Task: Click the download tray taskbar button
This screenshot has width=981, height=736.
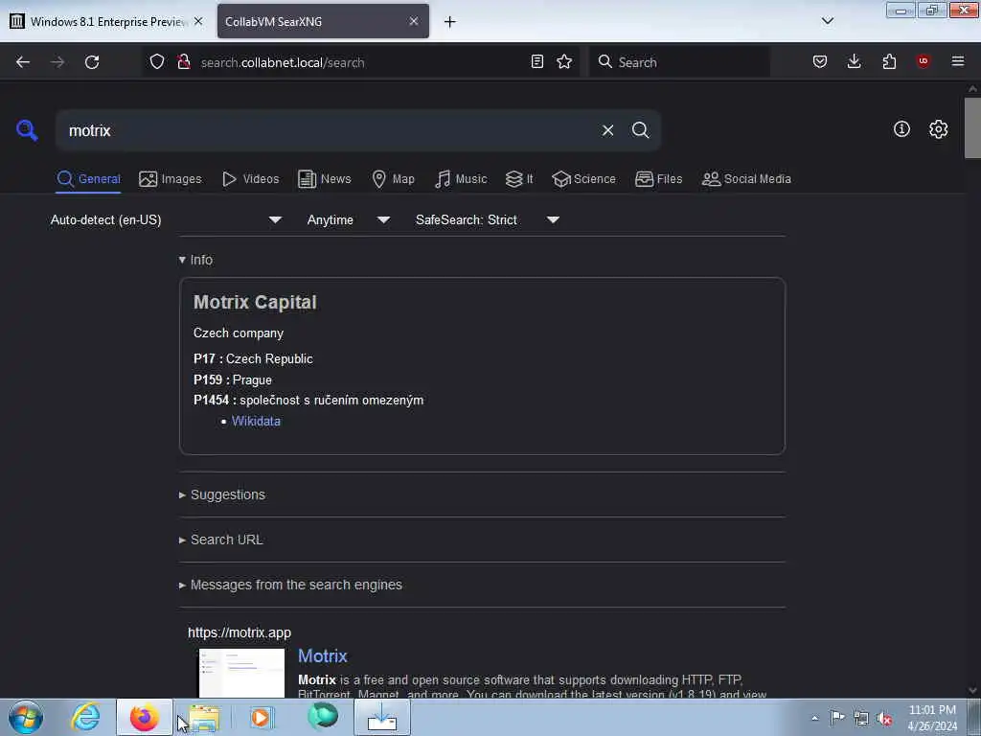Action: (x=382, y=717)
